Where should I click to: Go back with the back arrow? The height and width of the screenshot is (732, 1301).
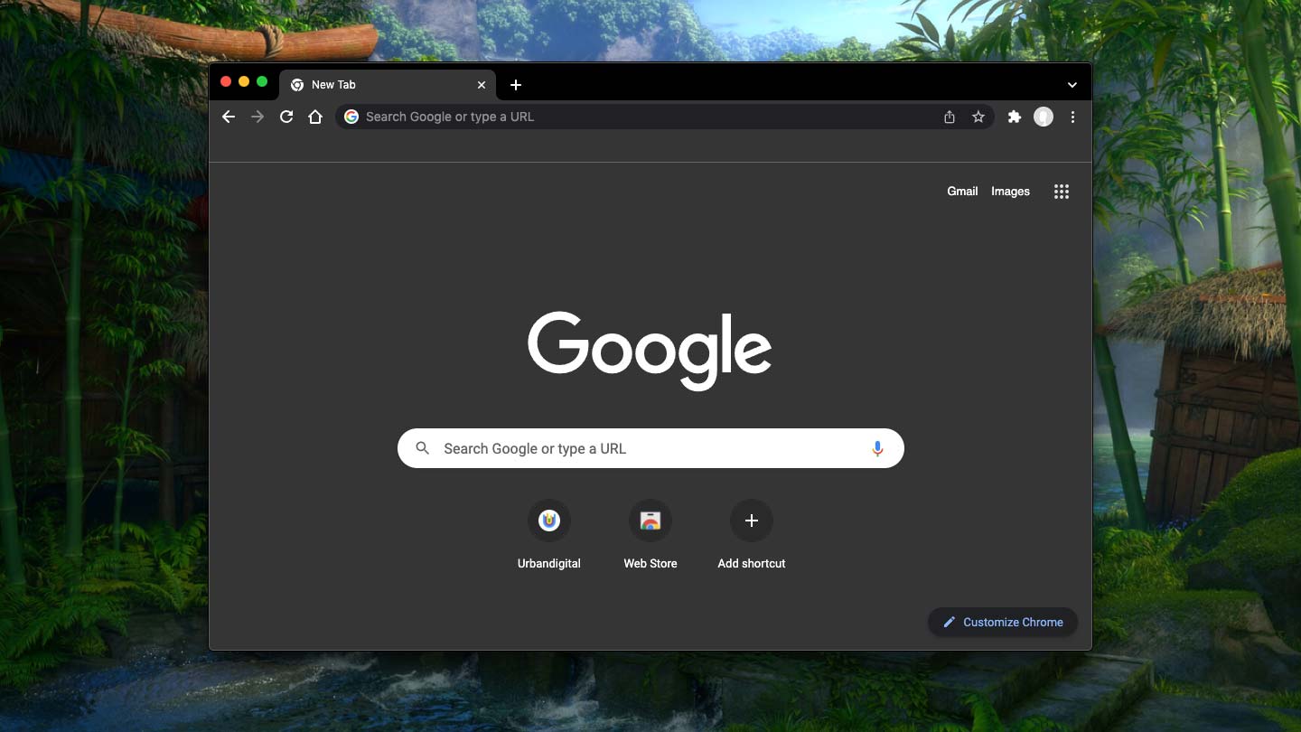pyautogui.click(x=229, y=117)
